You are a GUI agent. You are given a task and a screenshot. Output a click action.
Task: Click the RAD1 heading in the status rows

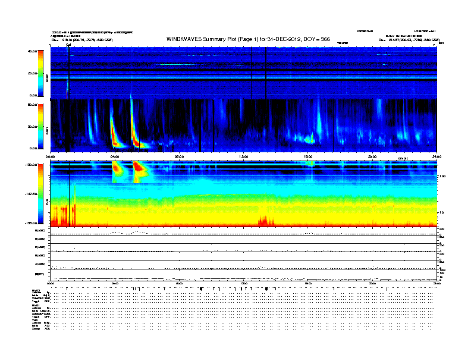pos(36,306)
